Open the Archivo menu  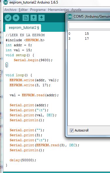point(11,10)
